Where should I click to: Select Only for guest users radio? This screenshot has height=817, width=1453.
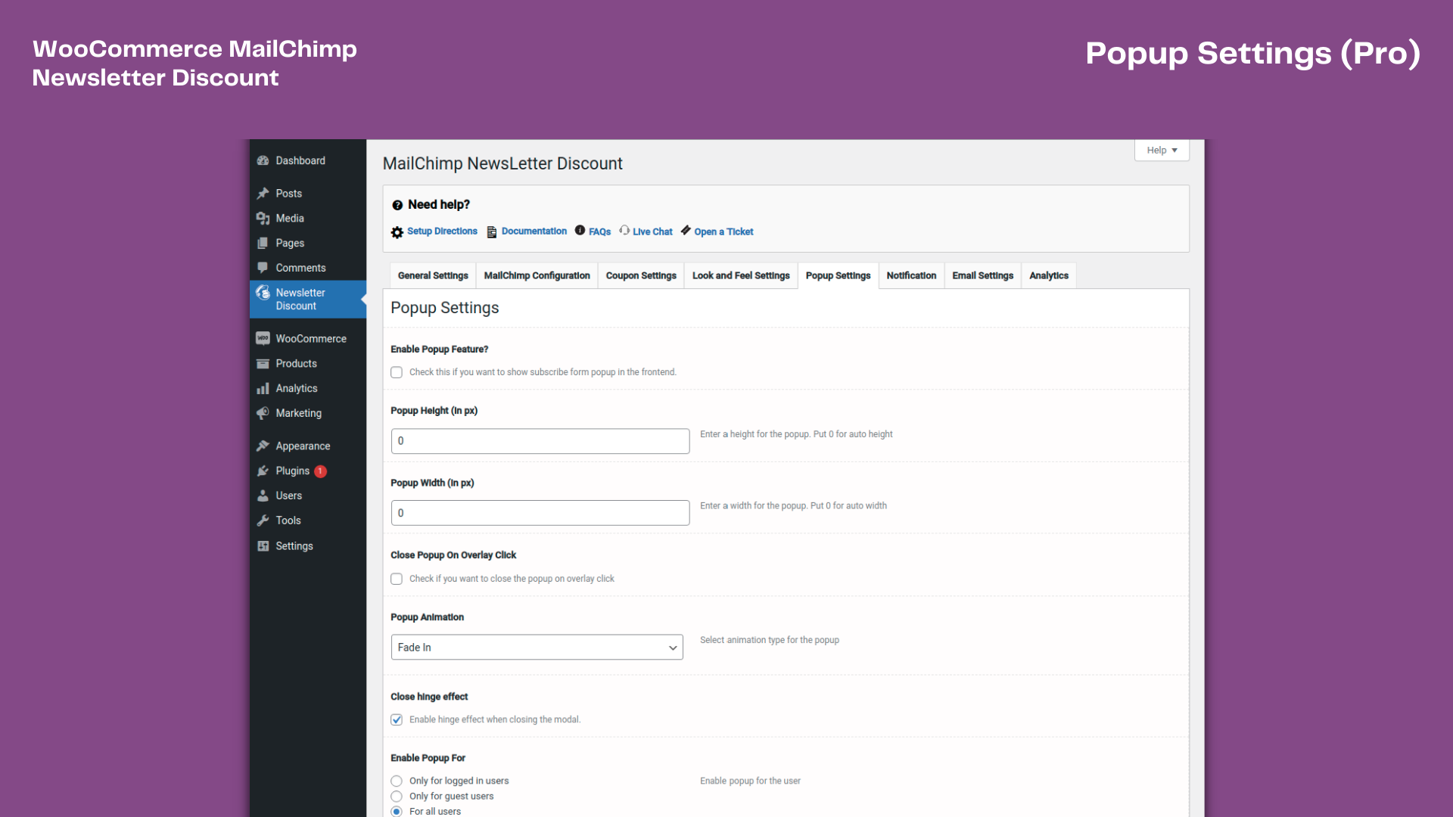397,796
